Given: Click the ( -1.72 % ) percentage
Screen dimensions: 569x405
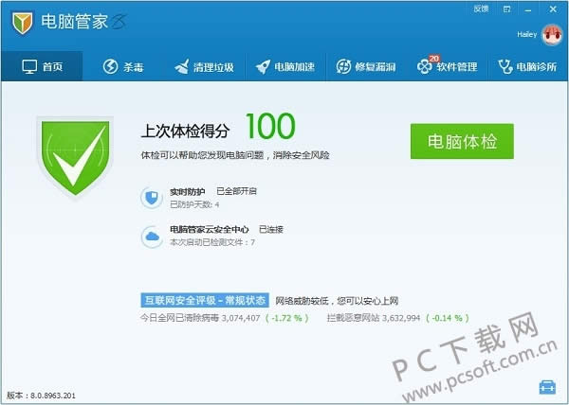Looking at the screenshot, I should (x=287, y=318).
